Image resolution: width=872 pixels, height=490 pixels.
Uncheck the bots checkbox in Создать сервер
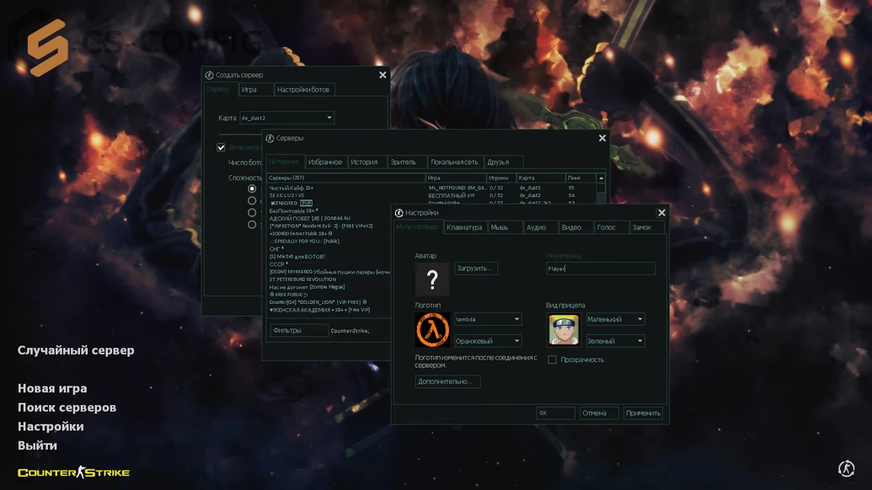click(221, 147)
